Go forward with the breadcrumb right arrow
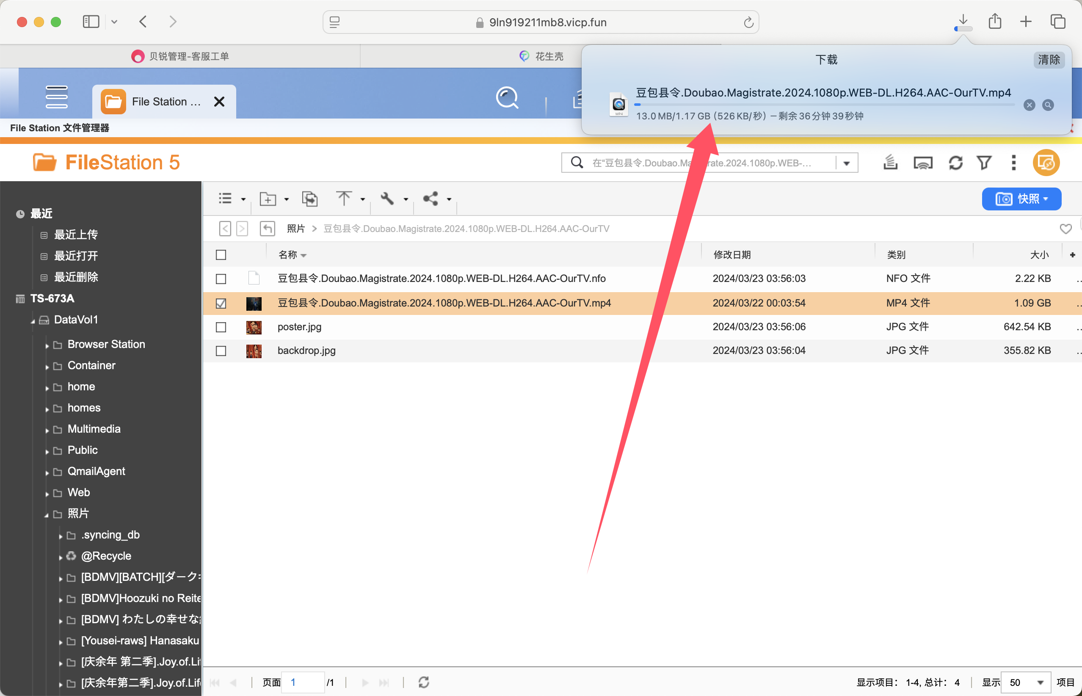 pos(242,229)
